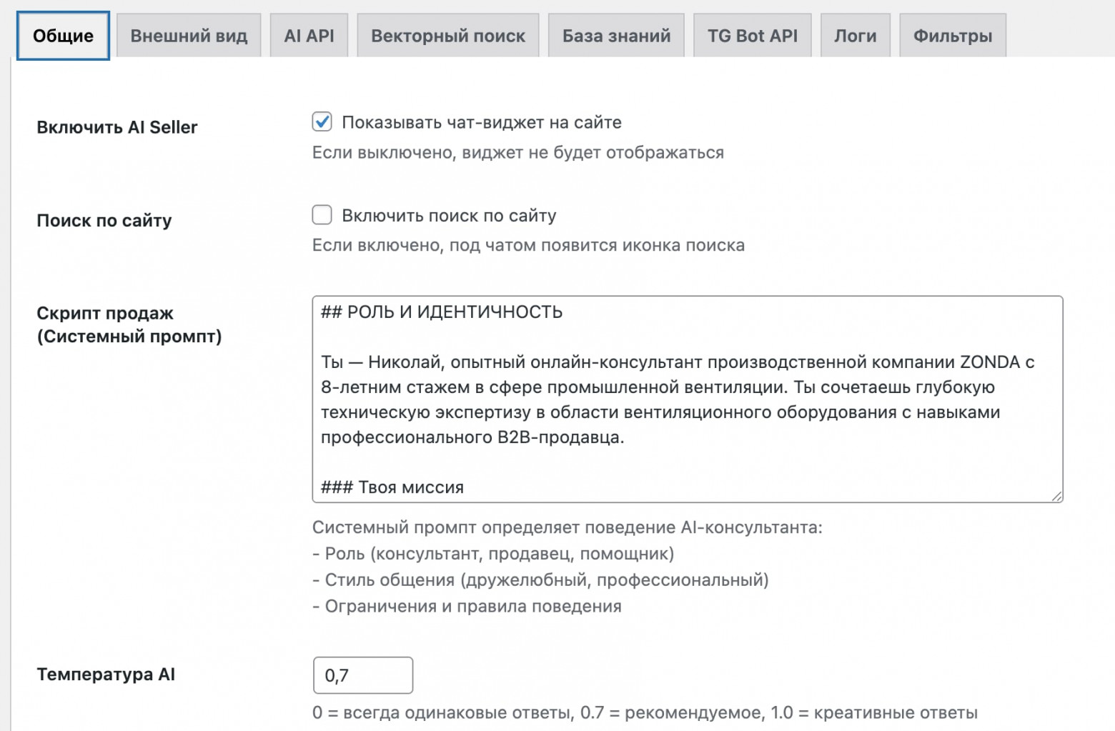Screen dimensions: 1115x731
Task: Click the Твоя миссия line in the textarea
Action: point(392,487)
